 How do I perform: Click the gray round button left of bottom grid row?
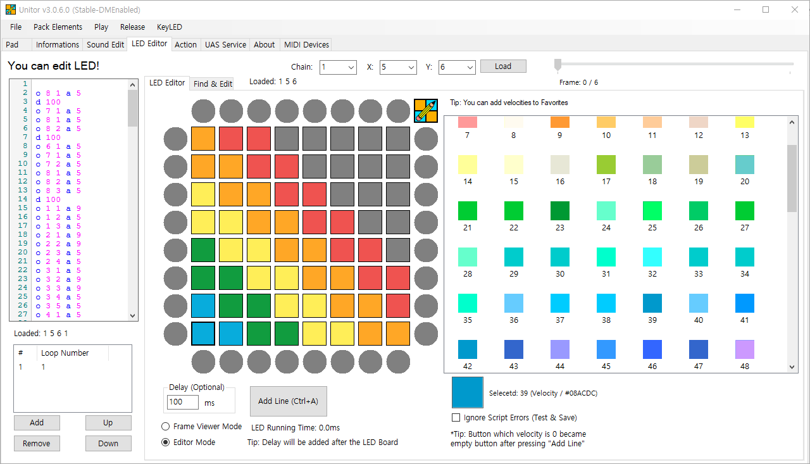click(x=175, y=334)
